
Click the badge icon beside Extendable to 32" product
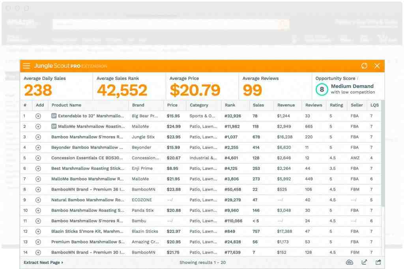[54, 116]
